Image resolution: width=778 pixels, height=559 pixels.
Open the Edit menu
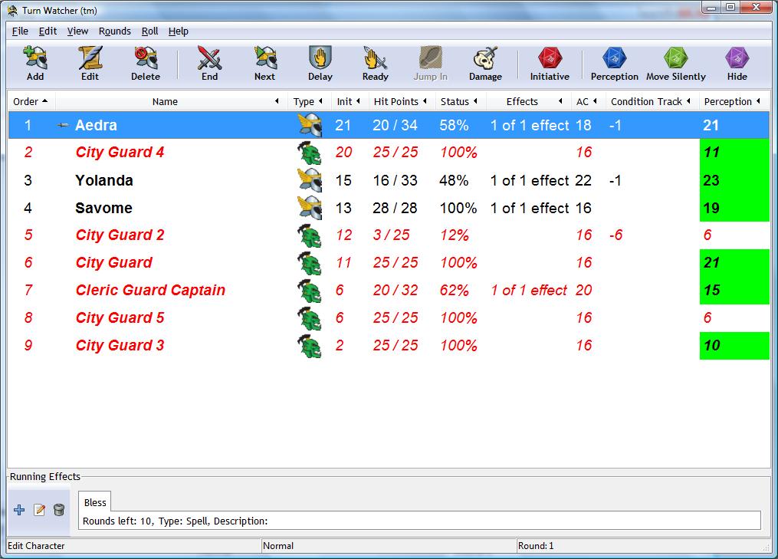48,31
